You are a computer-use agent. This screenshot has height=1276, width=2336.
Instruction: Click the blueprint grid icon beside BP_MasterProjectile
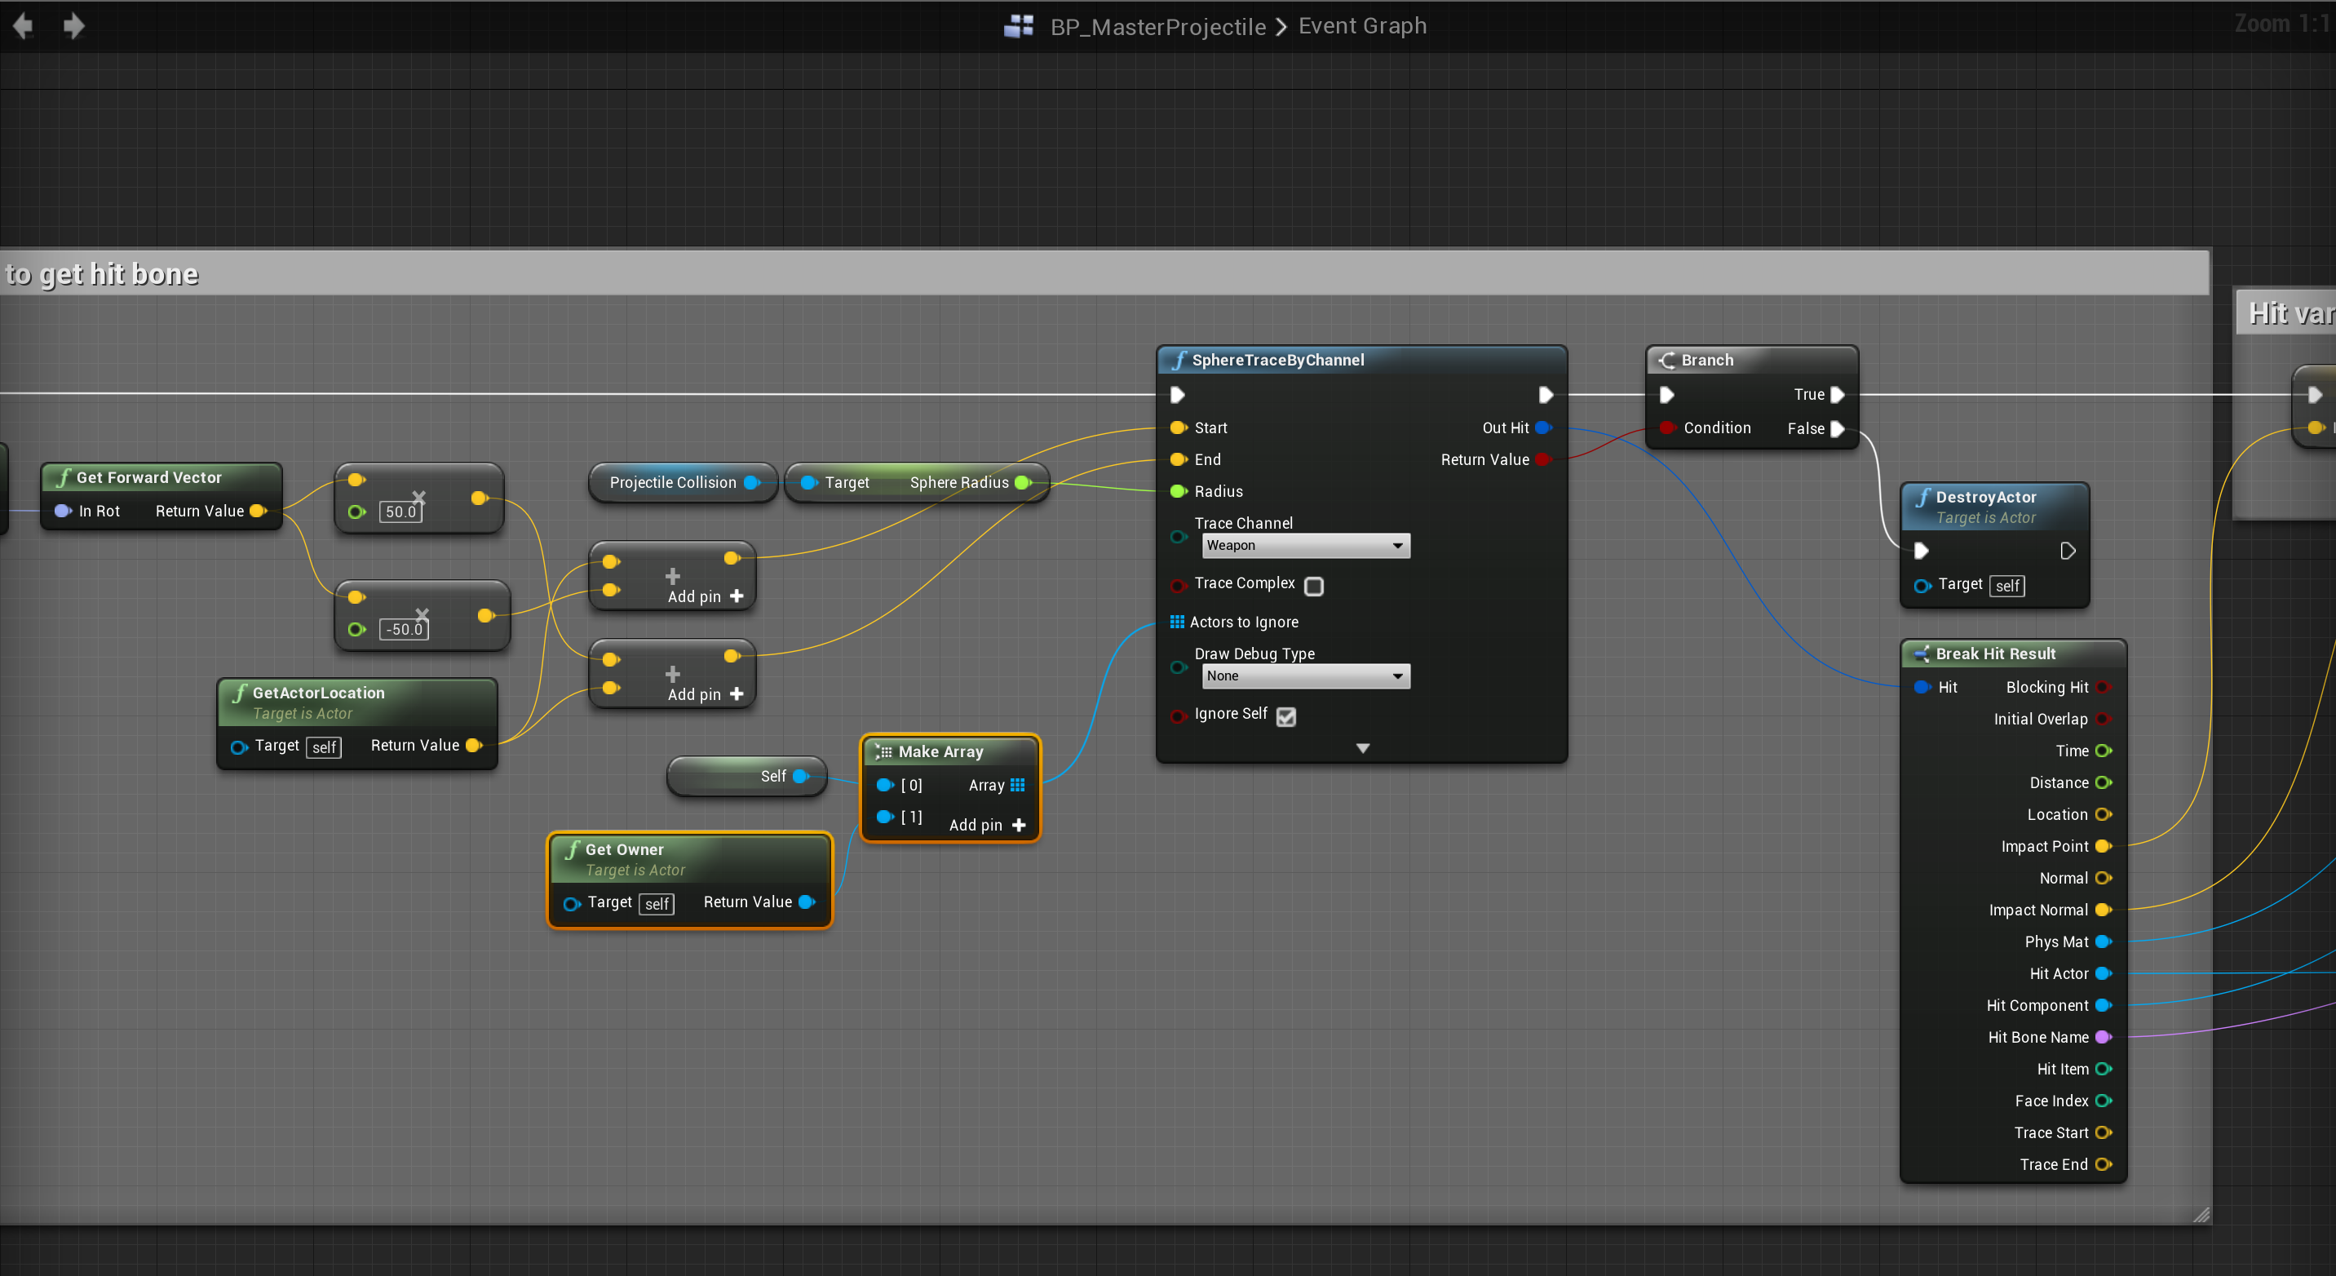[1019, 26]
